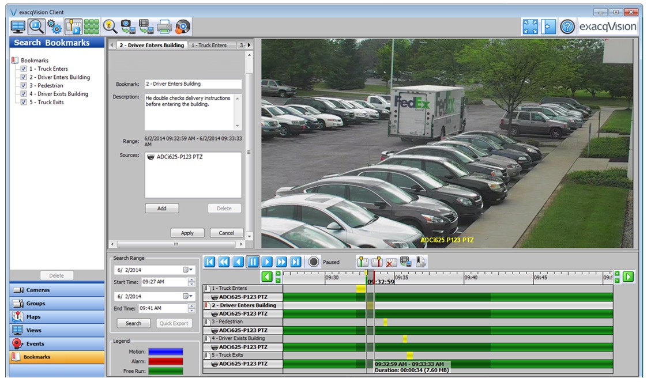Open the smart search lightbulb icon
This screenshot has height=382, width=651.
(x=110, y=27)
